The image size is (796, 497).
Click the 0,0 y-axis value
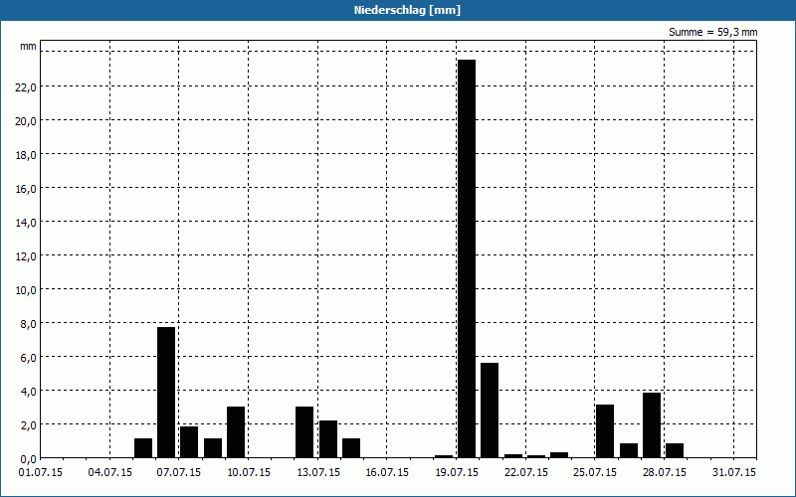pyautogui.click(x=28, y=459)
